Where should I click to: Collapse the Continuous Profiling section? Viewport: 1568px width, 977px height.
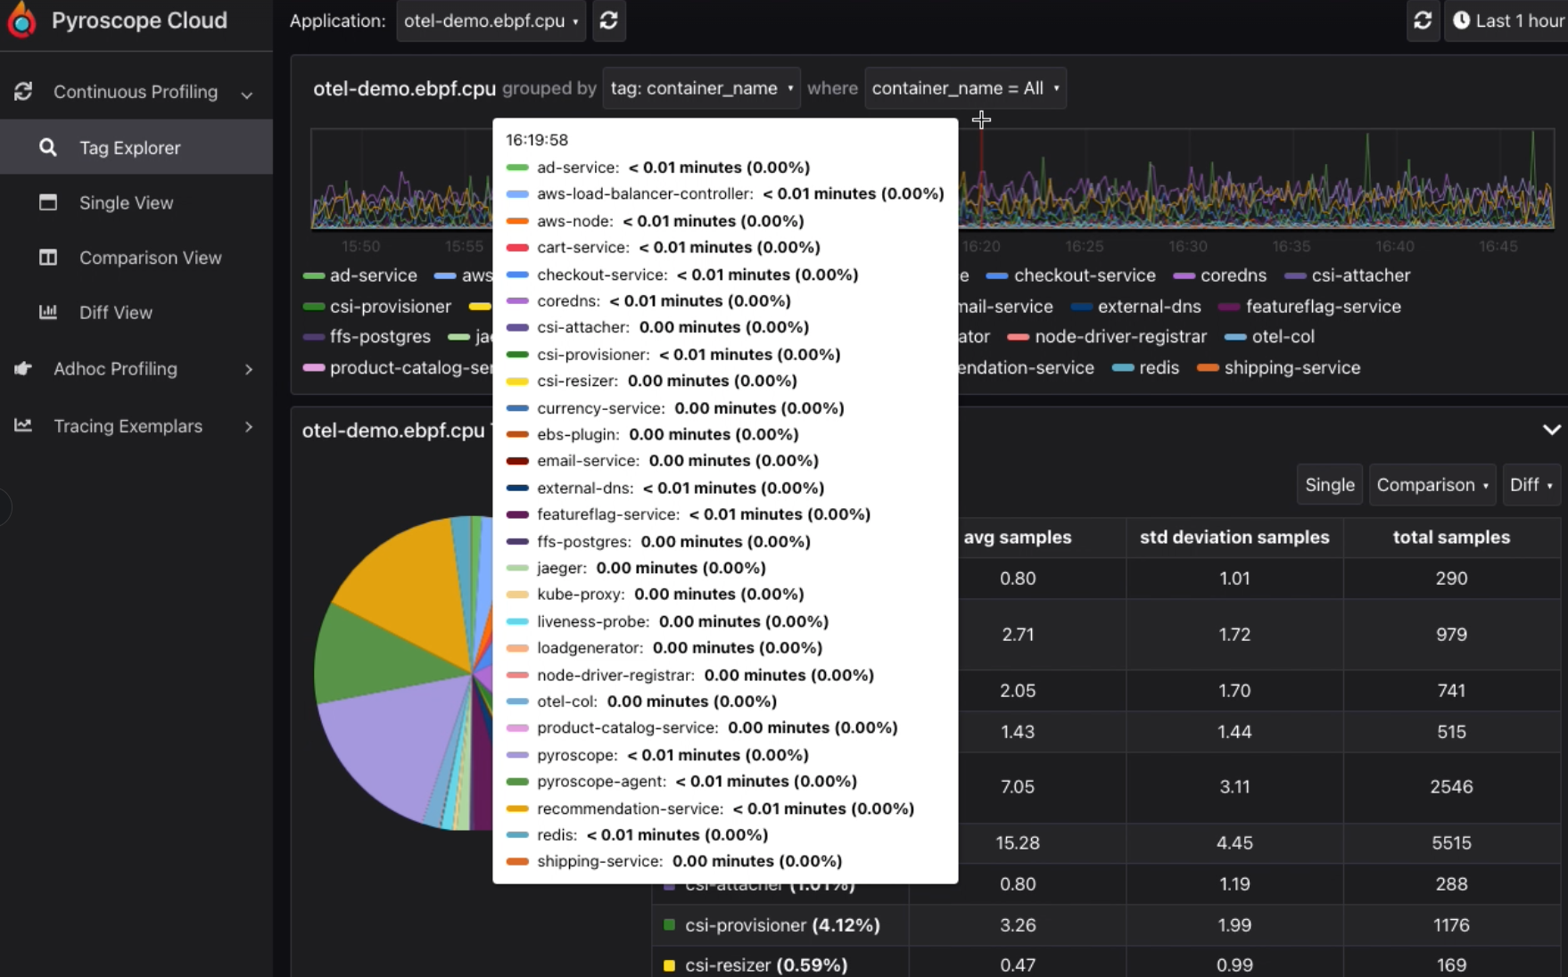tap(247, 93)
